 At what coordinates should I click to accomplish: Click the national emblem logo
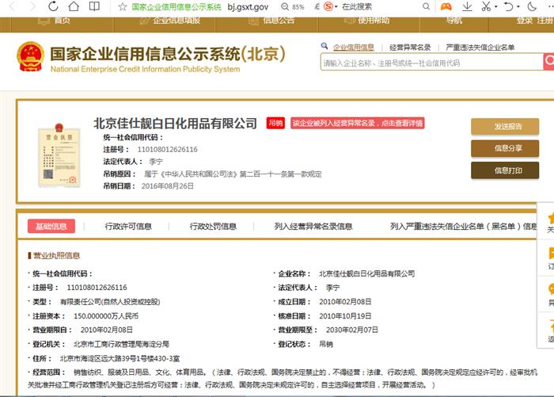(31, 56)
